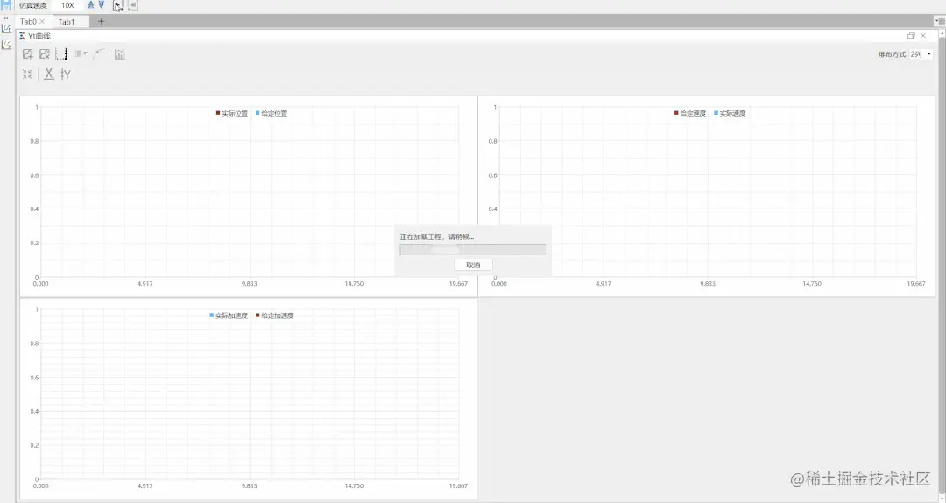
Task: Click the greyed curve line icon
Action: pyautogui.click(x=100, y=54)
